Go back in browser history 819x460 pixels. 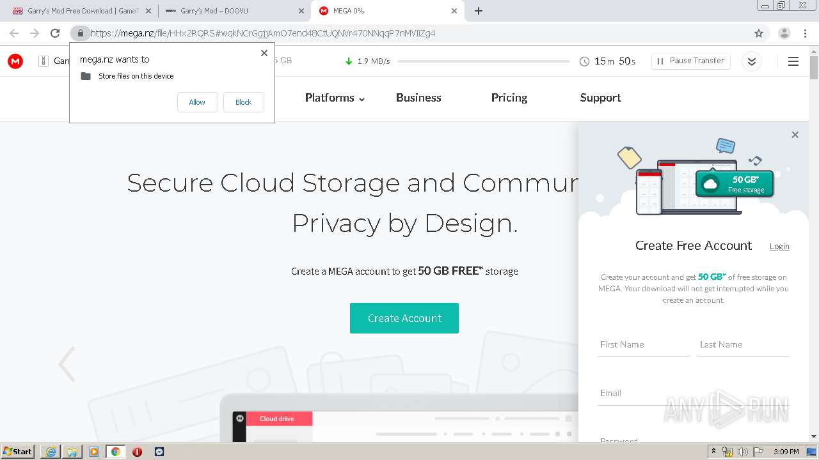point(14,33)
